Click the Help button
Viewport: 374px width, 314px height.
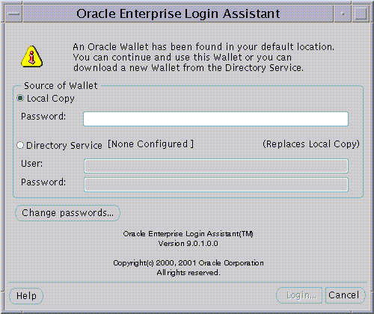pos(26,296)
